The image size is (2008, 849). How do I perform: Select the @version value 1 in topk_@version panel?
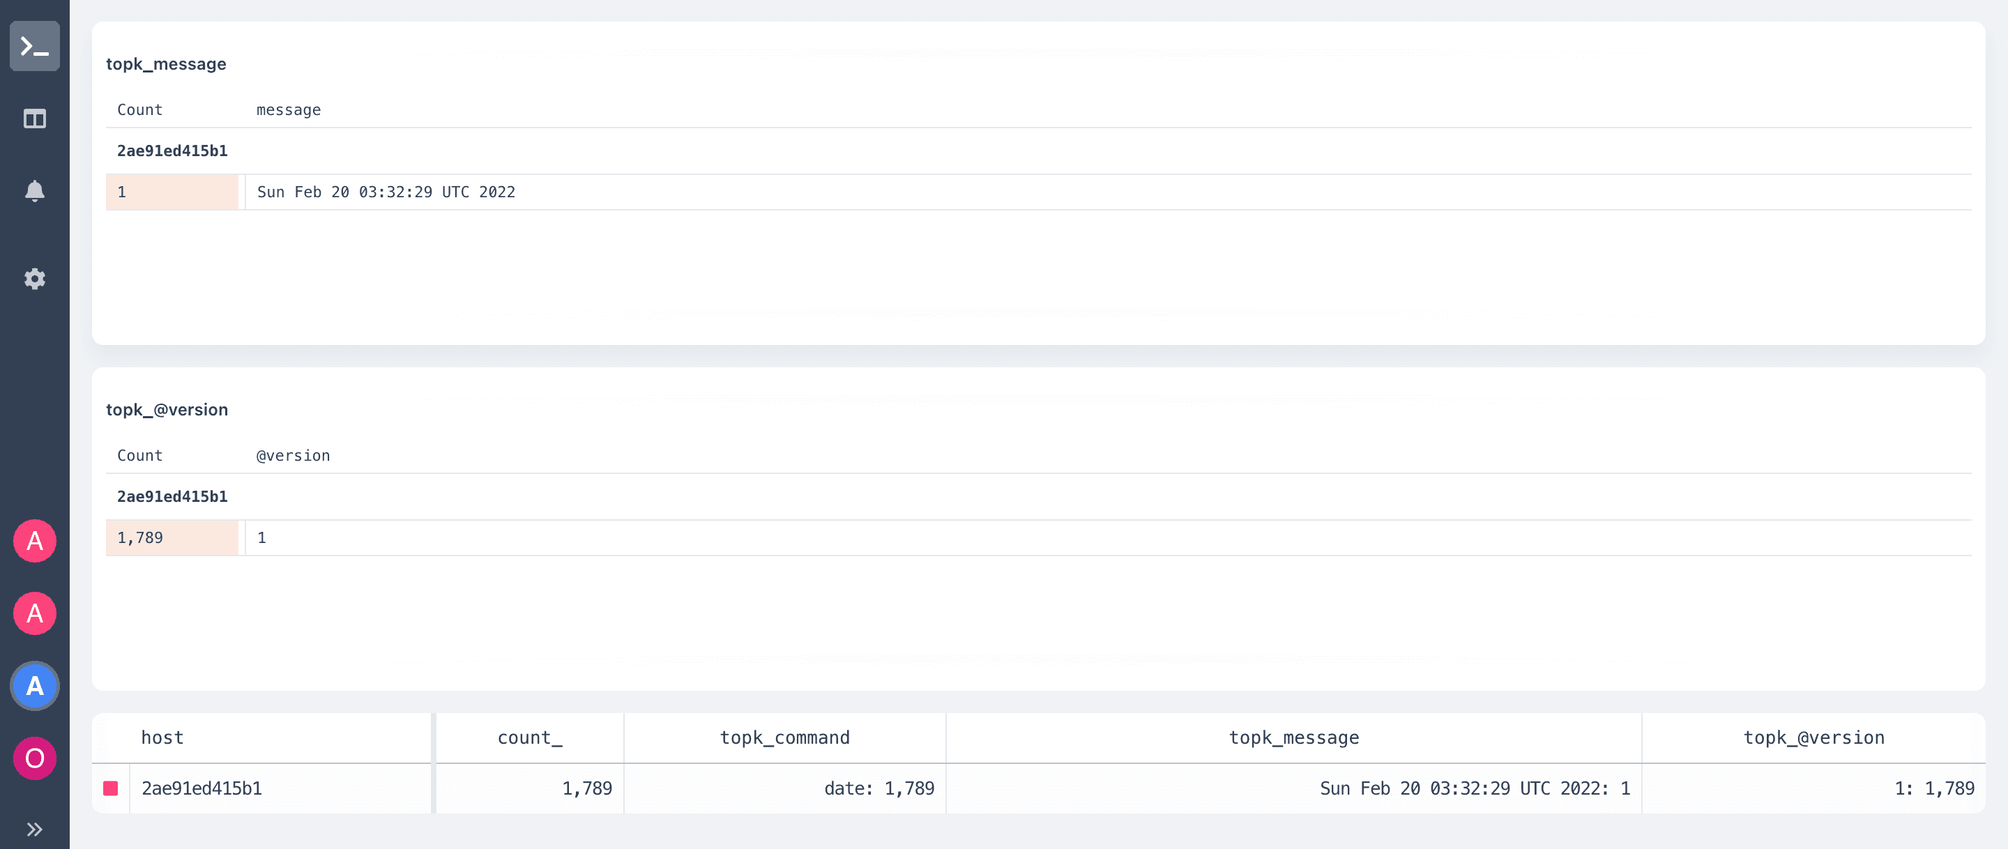coord(262,537)
